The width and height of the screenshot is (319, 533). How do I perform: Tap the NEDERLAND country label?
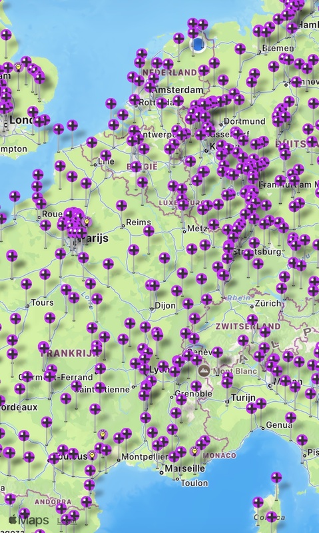170,73
